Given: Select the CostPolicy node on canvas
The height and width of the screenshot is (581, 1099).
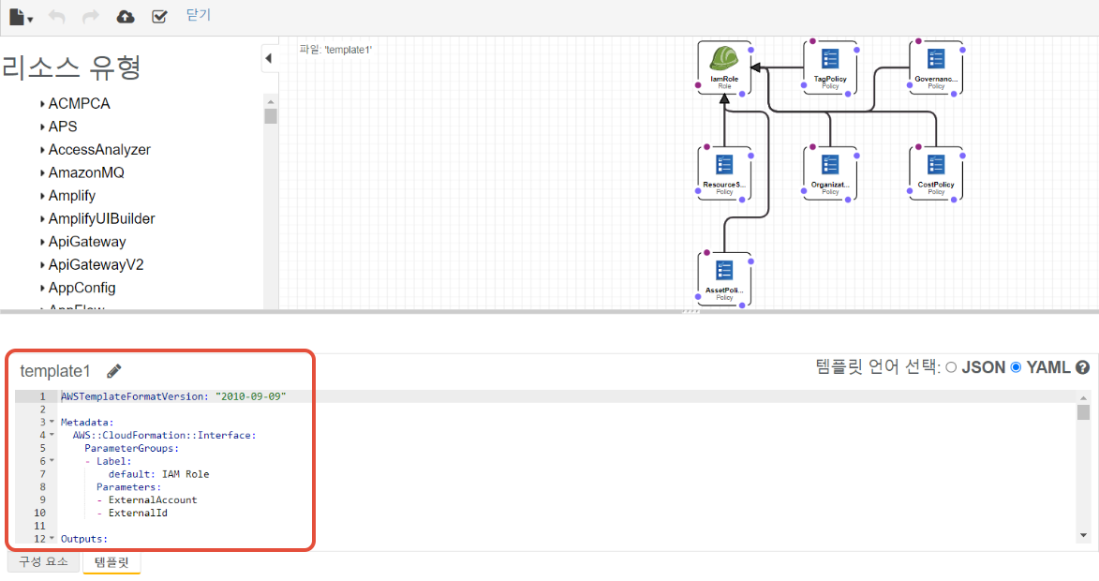Looking at the screenshot, I should [936, 172].
